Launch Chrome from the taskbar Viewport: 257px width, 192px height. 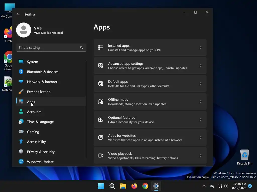(145, 186)
